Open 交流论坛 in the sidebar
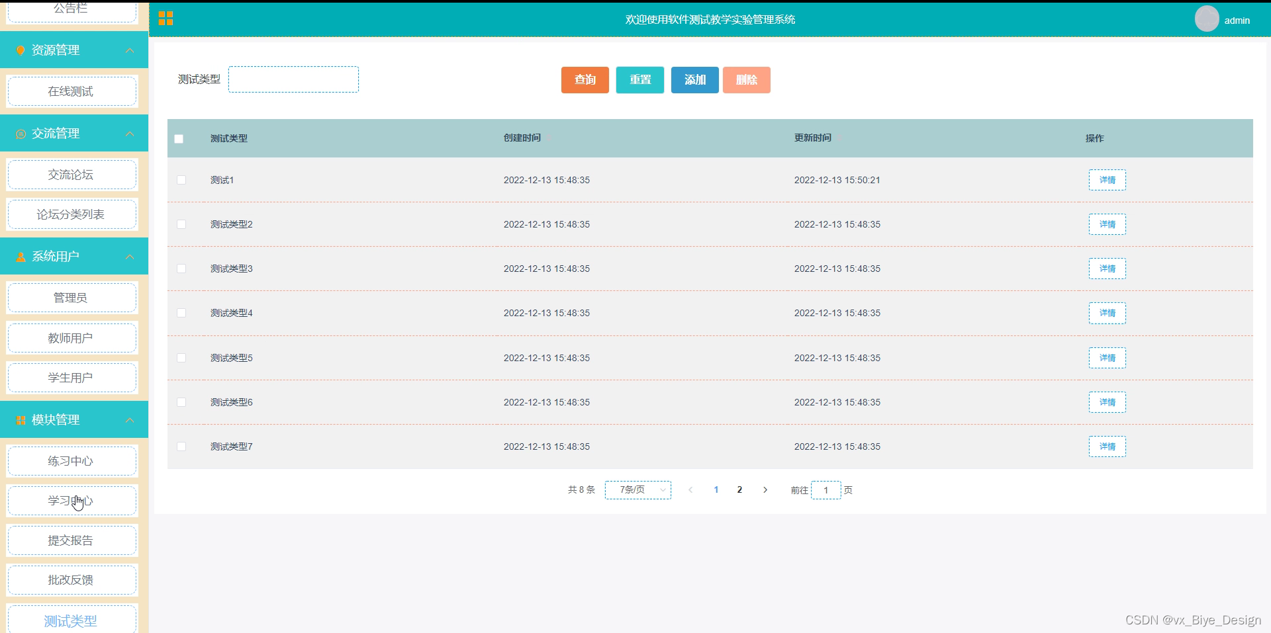The width and height of the screenshot is (1271, 633). [x=71, y=175]
